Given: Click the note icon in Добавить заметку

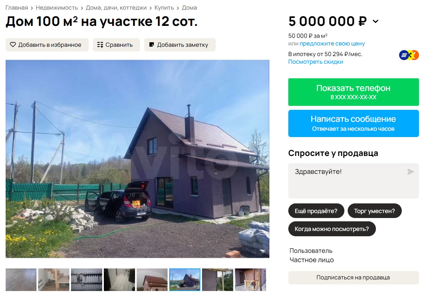Looking at the screenshot, I should (152, 44).
